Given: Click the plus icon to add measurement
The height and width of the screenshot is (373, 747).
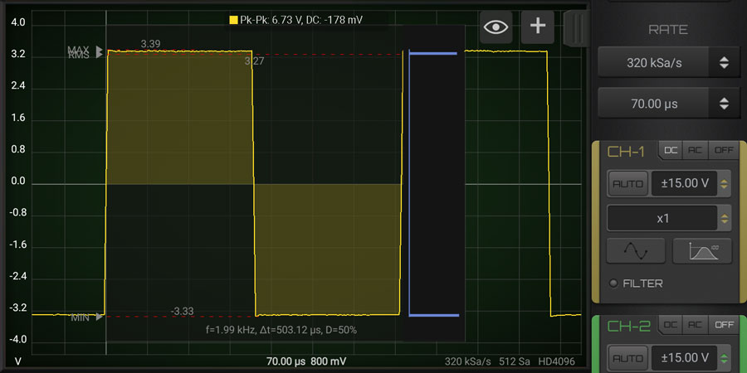Looking at the screenshot, I should 538,27.
